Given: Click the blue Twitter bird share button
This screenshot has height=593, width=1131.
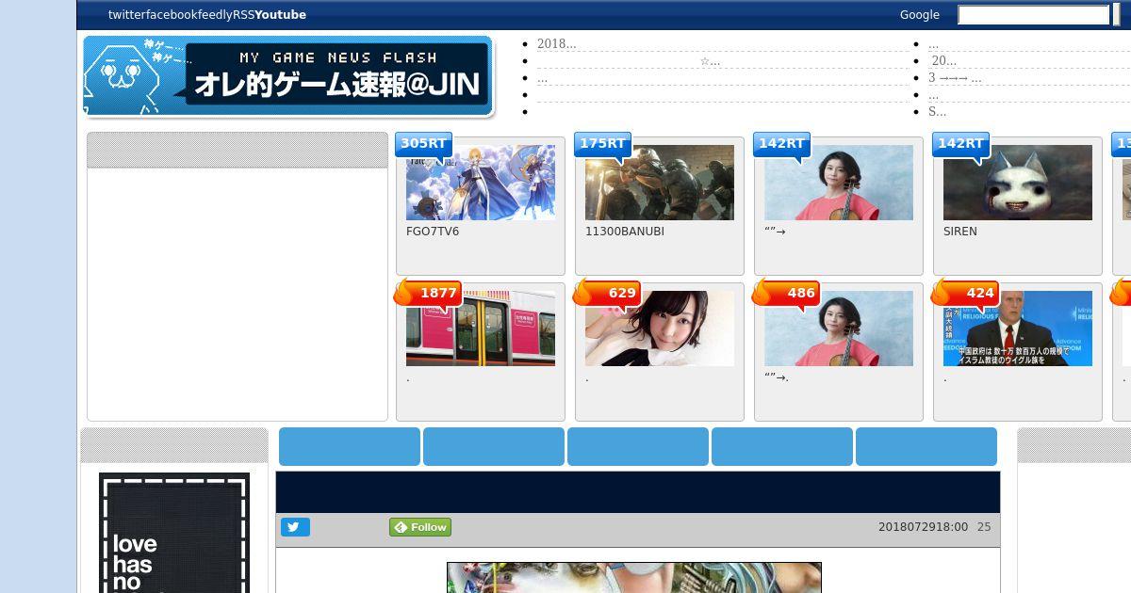Looking at the screenshot, I should pyautogui.click(x=295, y=527).
